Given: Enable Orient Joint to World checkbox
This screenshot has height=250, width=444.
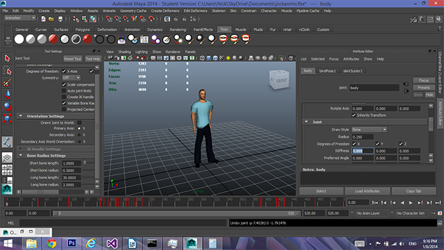Looking at the screenshot, I should (x=80, y=122).
